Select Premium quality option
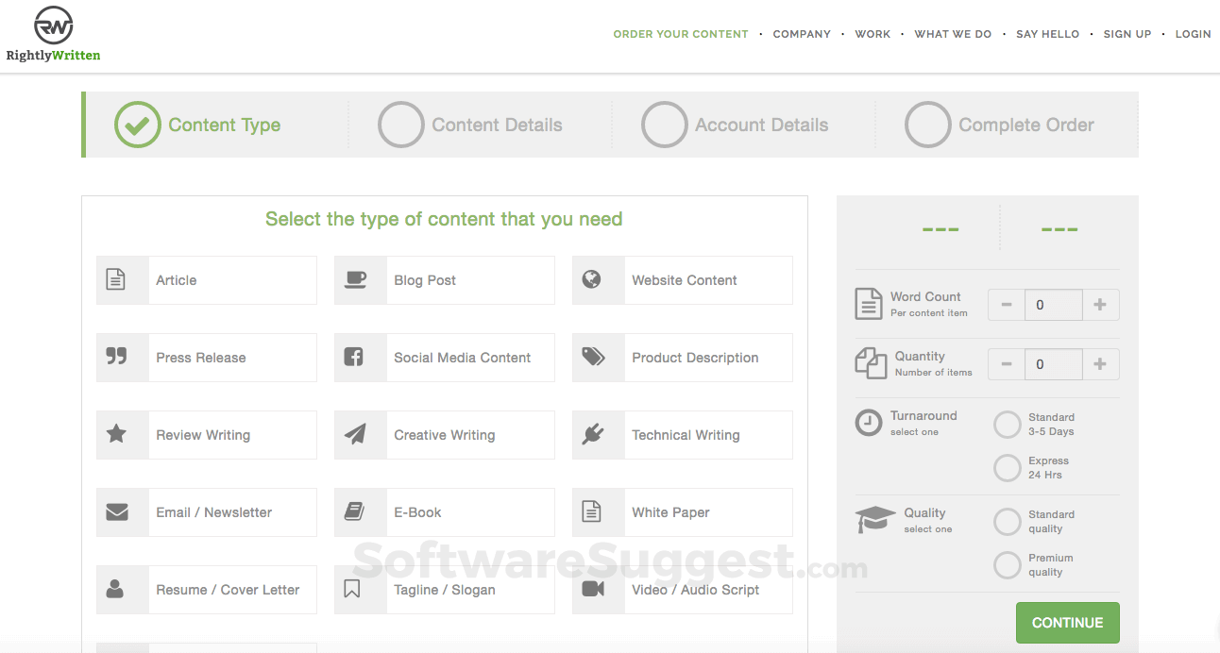1220x653 pixels. [x=1007, y=565]
